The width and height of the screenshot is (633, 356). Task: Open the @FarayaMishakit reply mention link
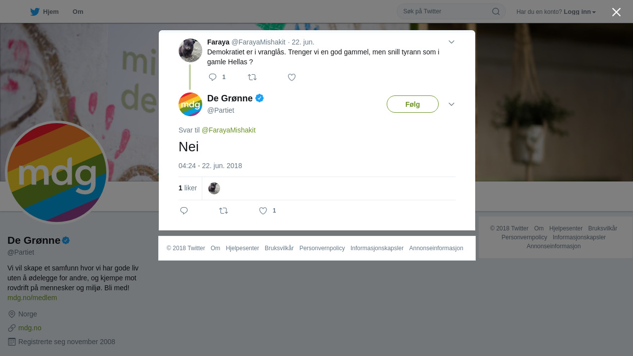228,130
